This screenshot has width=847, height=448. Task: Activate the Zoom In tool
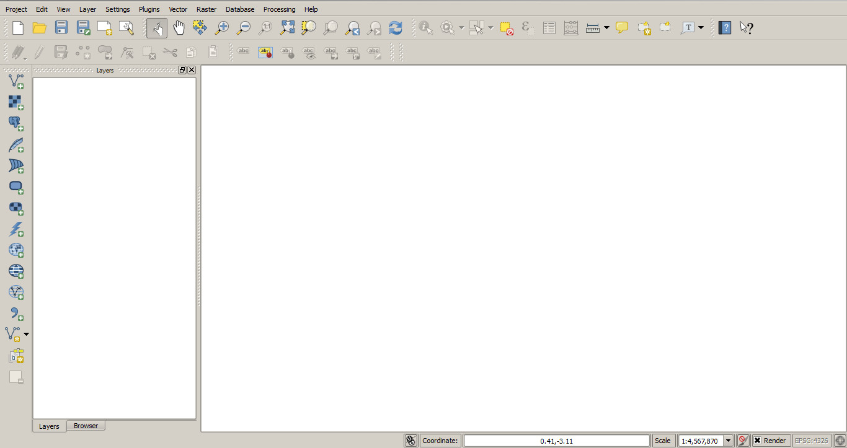coord(221,27)
